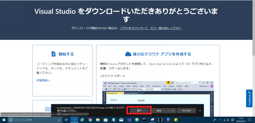Click the 実行 (Run) button
Screen dimensions: 255x123
pos(139,111)
